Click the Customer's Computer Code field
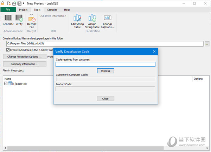The height and width of the screenshot is (152, 211). click(105, 79)
